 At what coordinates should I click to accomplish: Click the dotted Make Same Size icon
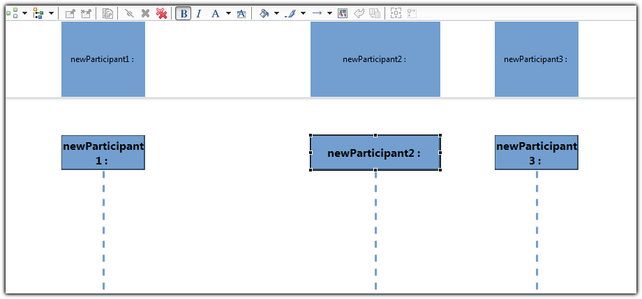pyautogui.click(x=412, y=13)
